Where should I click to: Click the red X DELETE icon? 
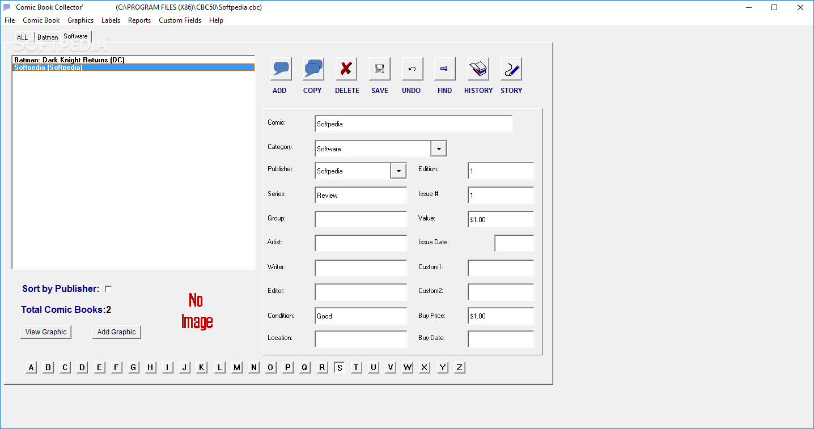click(346, 69)
